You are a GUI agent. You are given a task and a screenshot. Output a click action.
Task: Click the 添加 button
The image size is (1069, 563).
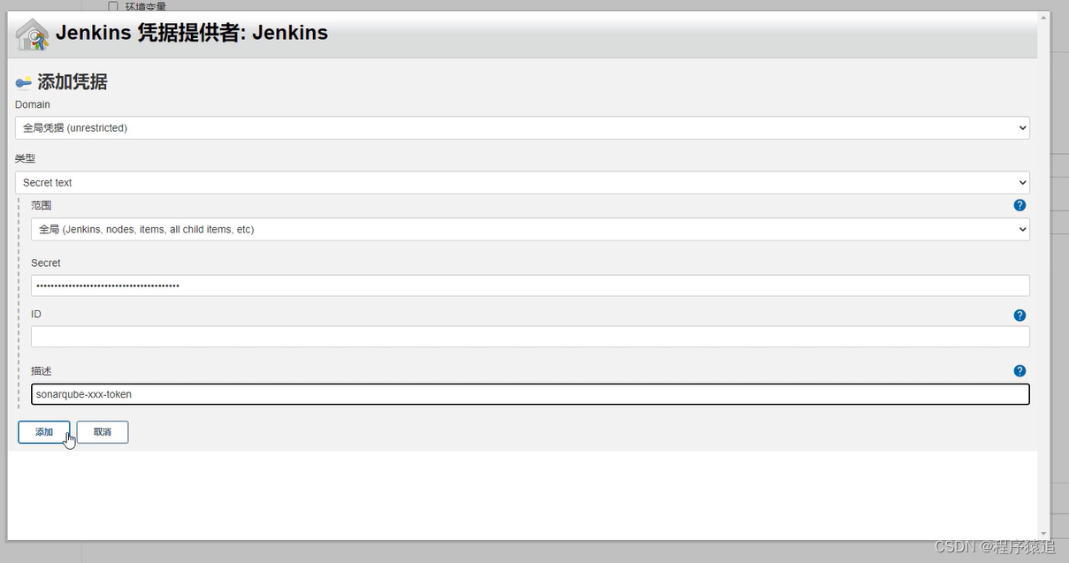pos(44,432)
